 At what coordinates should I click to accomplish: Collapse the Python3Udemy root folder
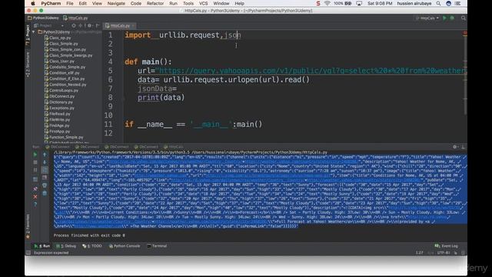[34, 32]
